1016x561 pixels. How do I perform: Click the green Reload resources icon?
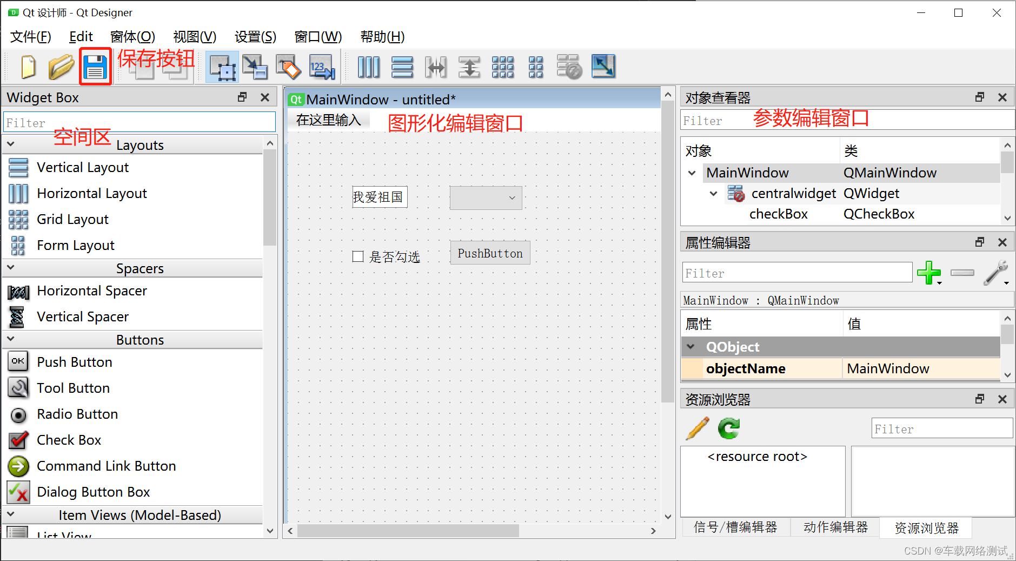[729, 428]
